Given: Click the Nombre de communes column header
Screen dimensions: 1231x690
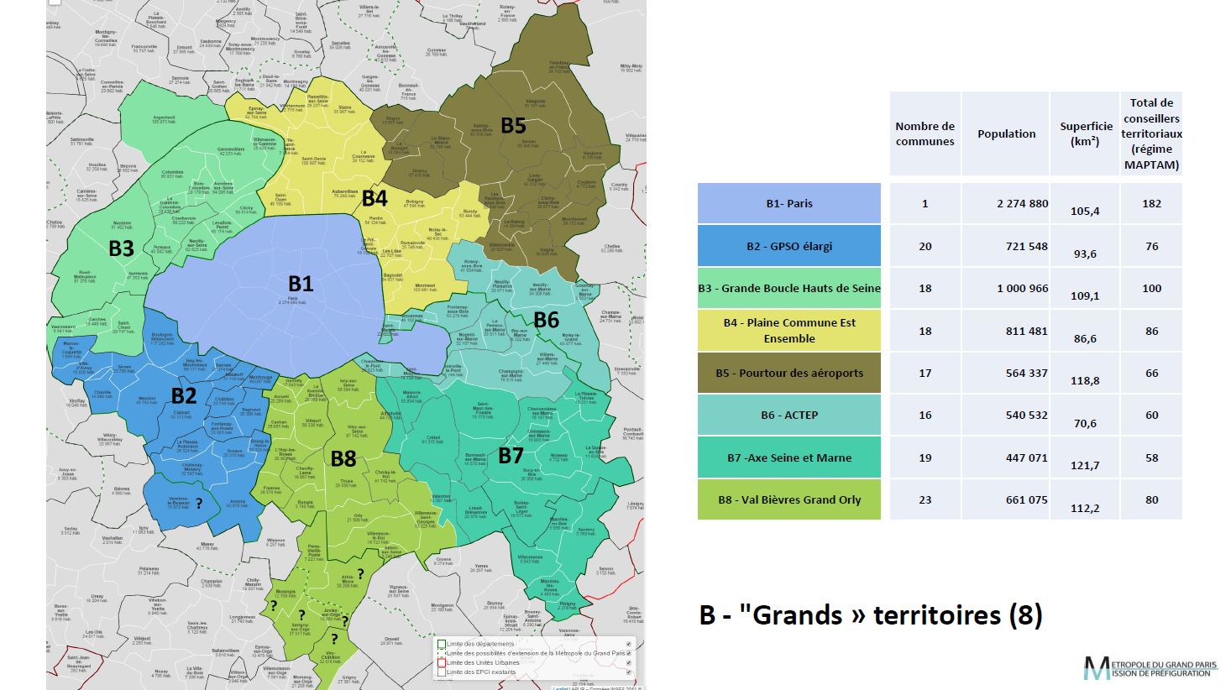Looking at the screenshot, I should (x=925, y=133).
